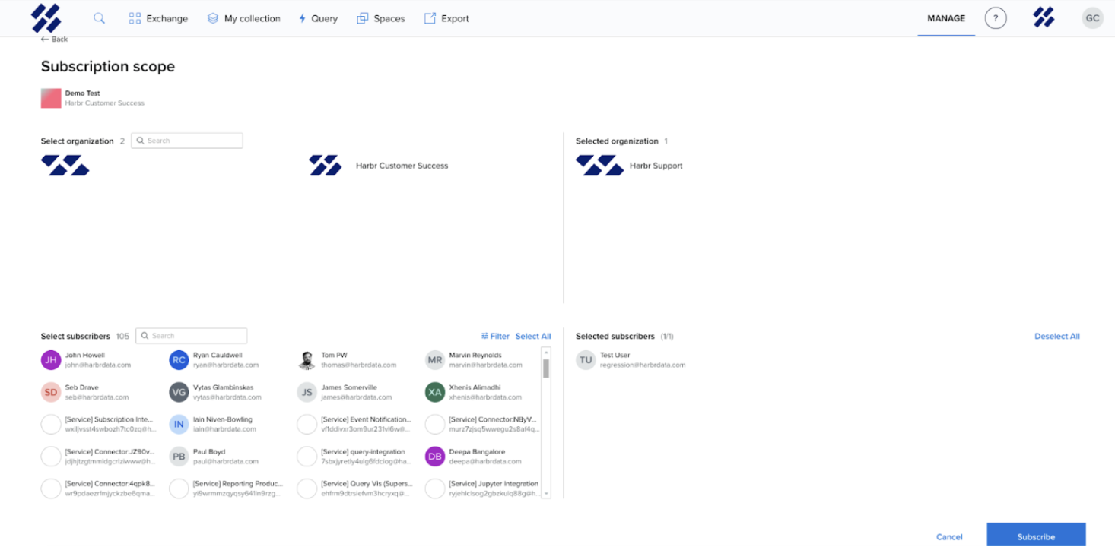Click the search magnifier icon in top bar
This screenshot has height=547, width=1115.
click(99, 18)
